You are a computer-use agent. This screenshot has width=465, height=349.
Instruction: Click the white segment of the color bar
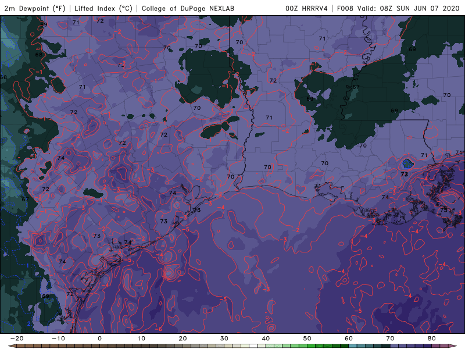[x=253, y=346]
